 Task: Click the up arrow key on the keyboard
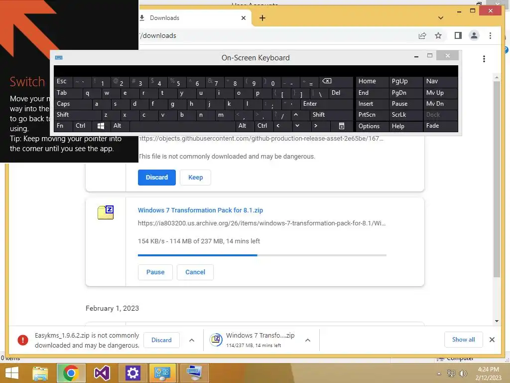coord(296,115)
